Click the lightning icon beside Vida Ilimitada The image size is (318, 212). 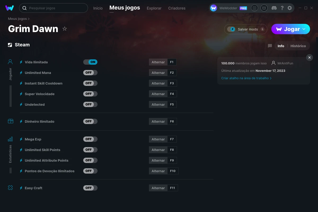pyautogui.click(x=21, y=62)
